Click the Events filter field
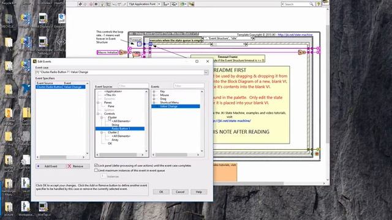 [x=189, y=86]
